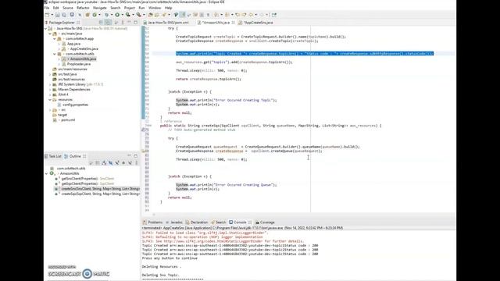Click the Debug toolbar icon

point(106,15)
